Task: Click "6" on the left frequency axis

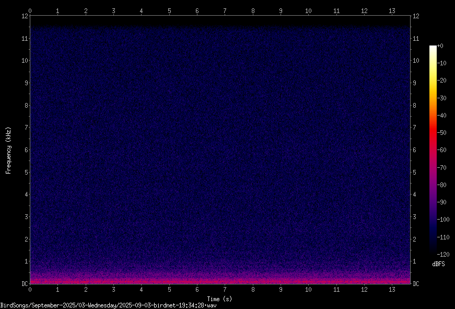Action: coord(27,150)
